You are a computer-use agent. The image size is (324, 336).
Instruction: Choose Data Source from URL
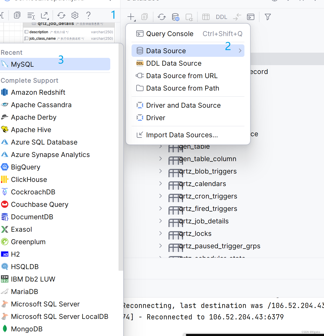(x=188, y=76)
